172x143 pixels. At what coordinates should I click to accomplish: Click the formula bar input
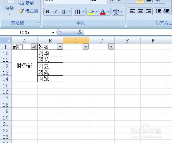coord(128,32)
